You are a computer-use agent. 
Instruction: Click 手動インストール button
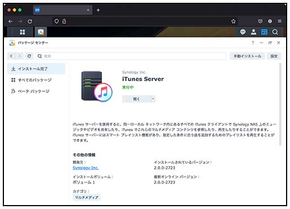(x=247, y=56)
